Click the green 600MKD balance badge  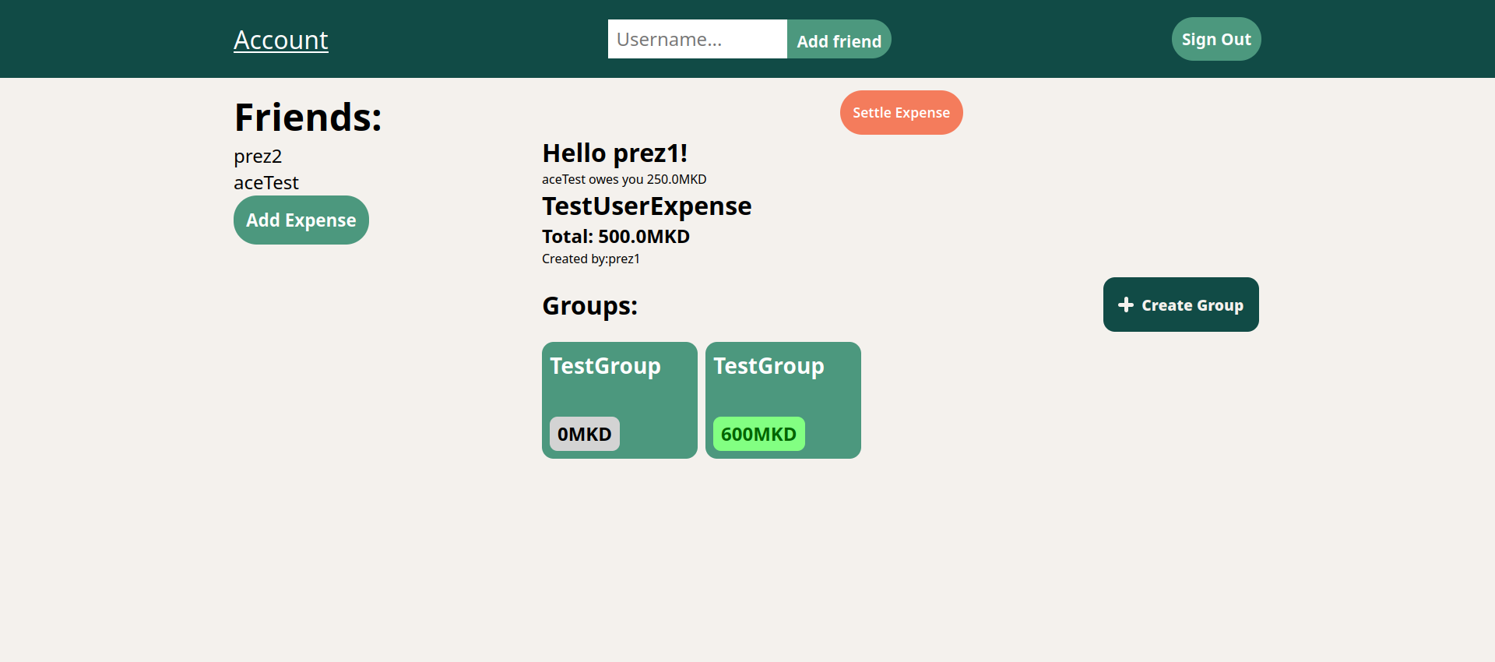[758, 434]
